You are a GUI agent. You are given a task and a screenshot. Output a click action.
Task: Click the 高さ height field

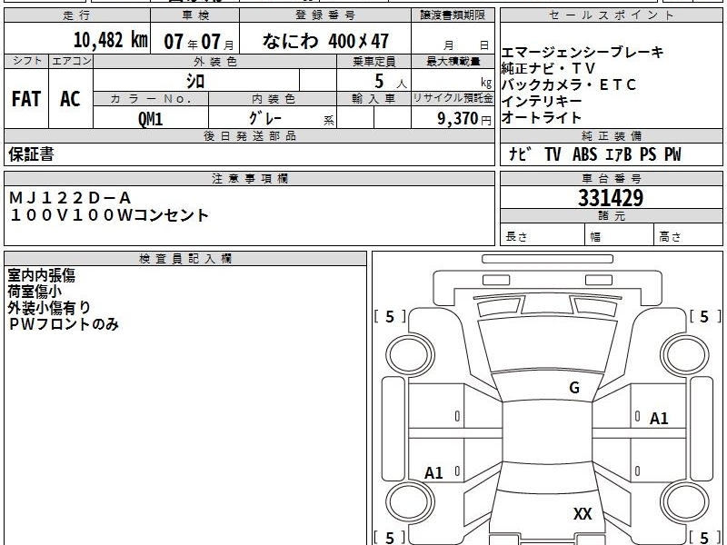click(689, 235)
